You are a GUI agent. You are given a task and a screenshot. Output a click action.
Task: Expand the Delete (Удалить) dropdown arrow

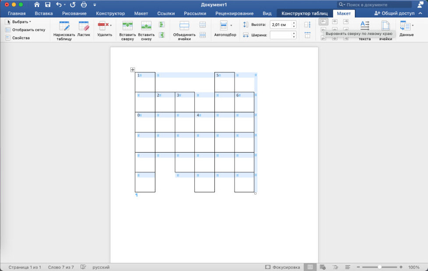(111, 25)
